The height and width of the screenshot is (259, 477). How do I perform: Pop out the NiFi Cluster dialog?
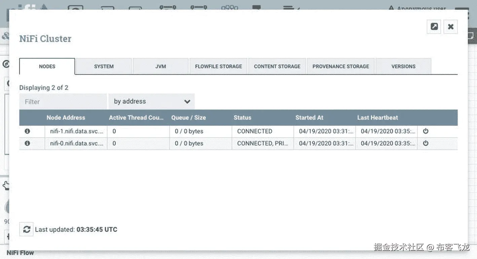tap(434, 27)
